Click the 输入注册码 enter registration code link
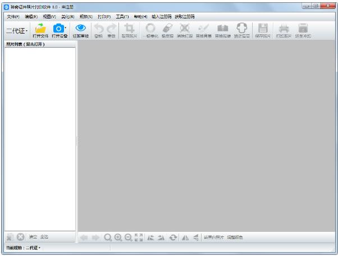338x256 pixels. point(162,17)
